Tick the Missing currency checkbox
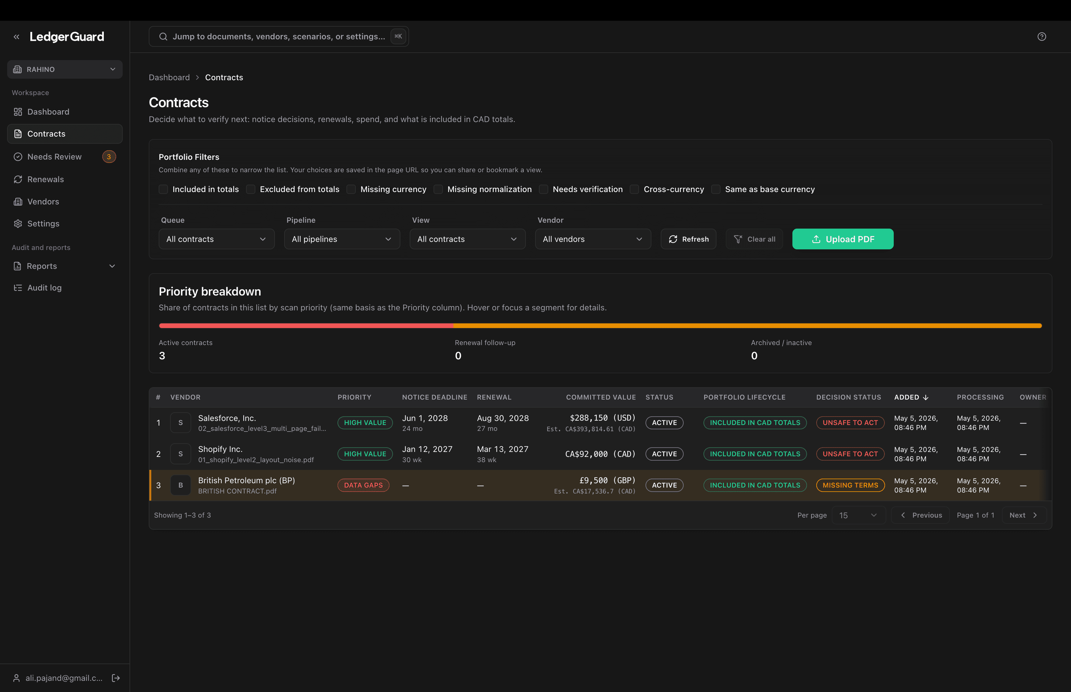Viewport: 1071px width, 692px height. click(x=351, y=189)
